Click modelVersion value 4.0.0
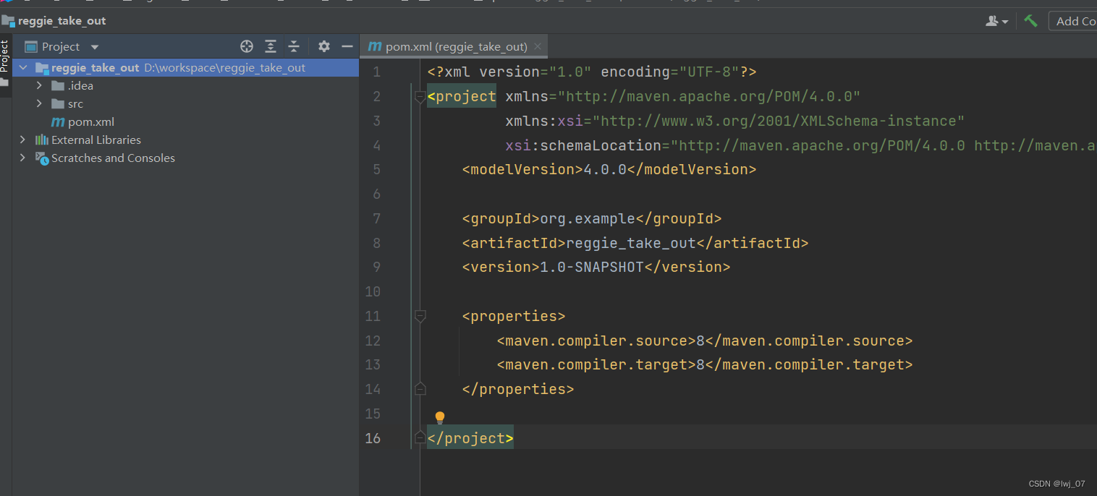The image size is (1097, 496). (605, 169)
